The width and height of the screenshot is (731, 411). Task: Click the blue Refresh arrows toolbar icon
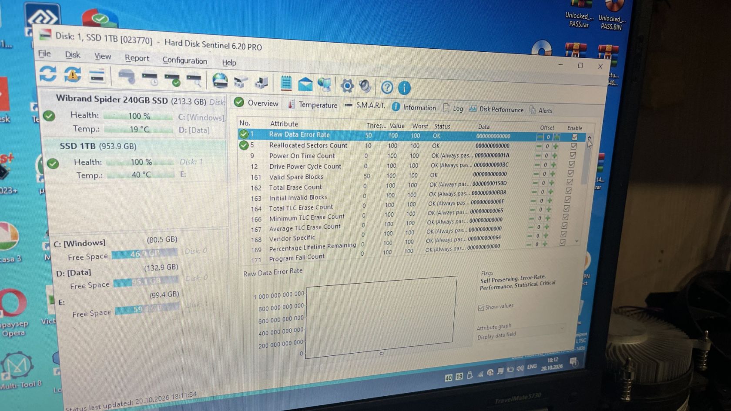pyautogui.click(x=48, y=74)
